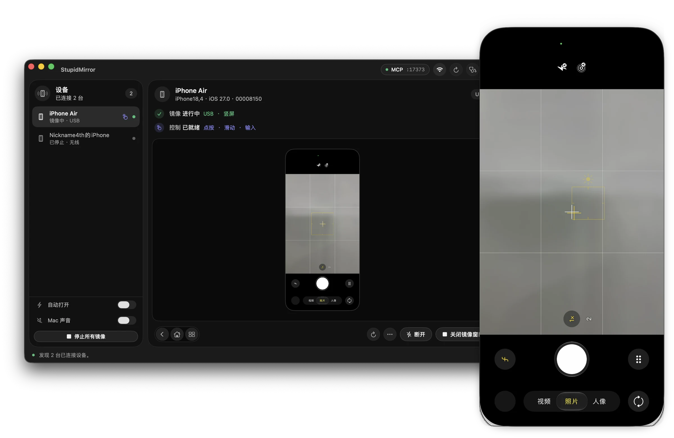The image size is (674, 438).
Task: Select the 照片 camera mode
Action: click(571, 401)
